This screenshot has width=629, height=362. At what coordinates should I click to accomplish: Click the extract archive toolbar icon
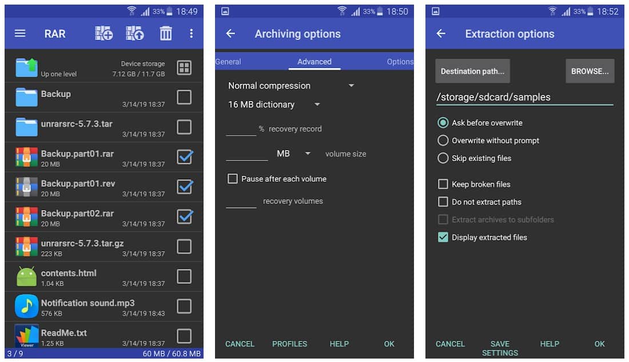(134, 33)
